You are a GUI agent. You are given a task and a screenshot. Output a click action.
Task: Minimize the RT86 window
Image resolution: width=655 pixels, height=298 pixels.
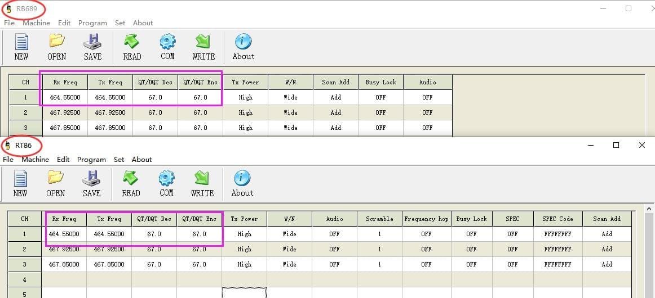click(591, 145)
